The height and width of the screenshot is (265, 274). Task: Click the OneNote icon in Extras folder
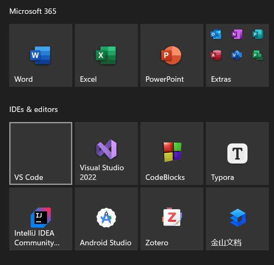237,34
